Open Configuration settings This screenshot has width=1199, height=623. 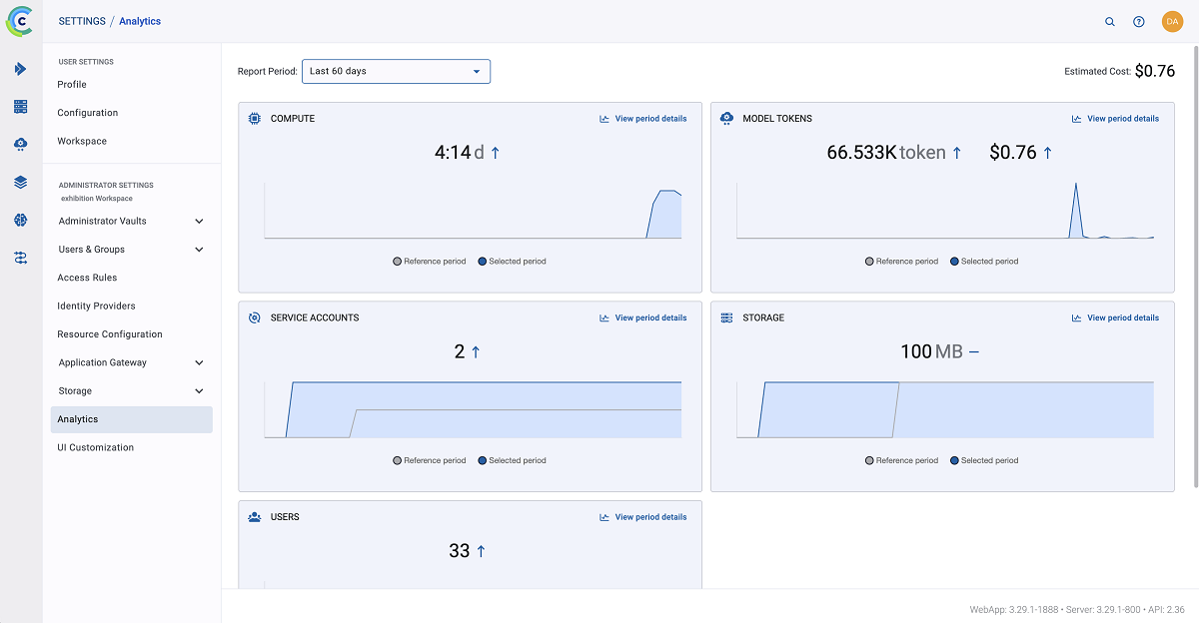click(88, 113)
